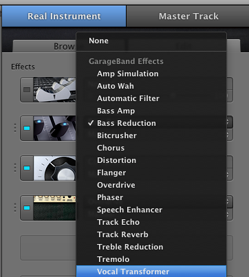Open the amp effect slot popup arrows
Viewport: 249px width, 277px height.
pyautogui.click(x=228, y=201)
